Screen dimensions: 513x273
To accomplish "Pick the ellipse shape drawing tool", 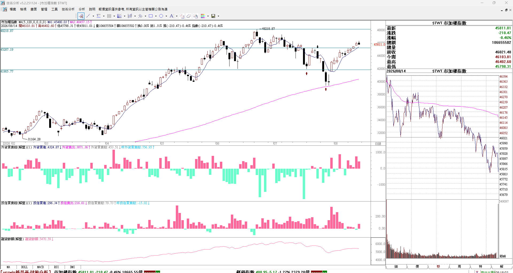I will [161, 16].
